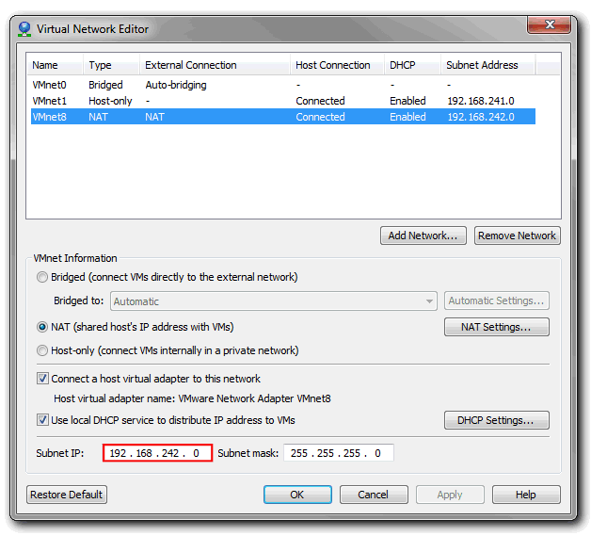This screenshot has height=536, width=591.
Task: Click the 192.168.241.0 subnet address cell
Action: coord(481,101)
